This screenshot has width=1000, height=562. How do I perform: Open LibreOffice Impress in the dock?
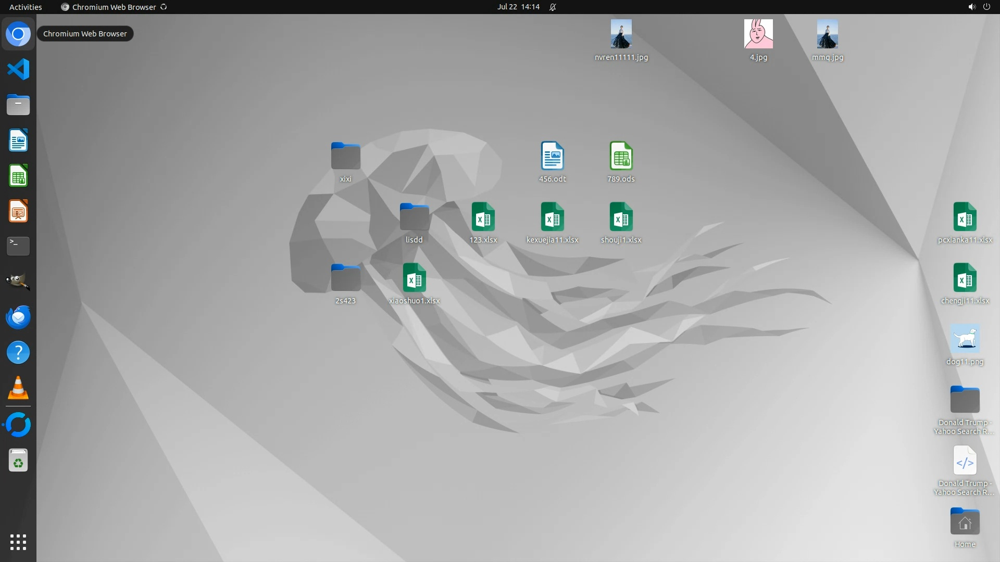click(18, 211)
